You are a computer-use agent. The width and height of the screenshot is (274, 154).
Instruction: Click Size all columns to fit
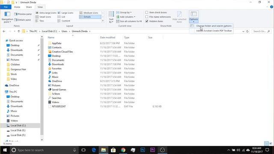click(129, 21)
